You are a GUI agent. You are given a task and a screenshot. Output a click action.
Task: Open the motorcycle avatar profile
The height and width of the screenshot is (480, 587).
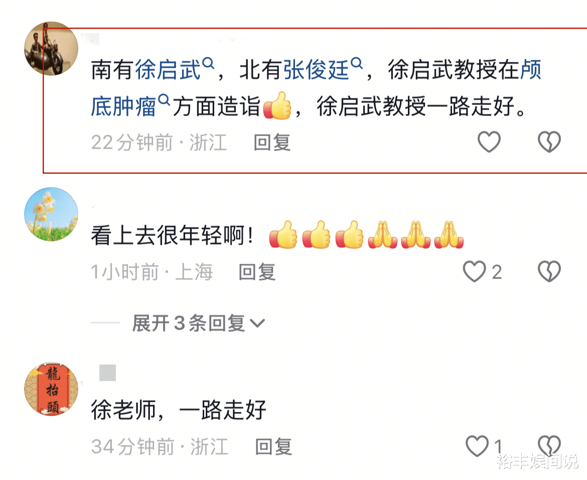[x=51, y=49]
